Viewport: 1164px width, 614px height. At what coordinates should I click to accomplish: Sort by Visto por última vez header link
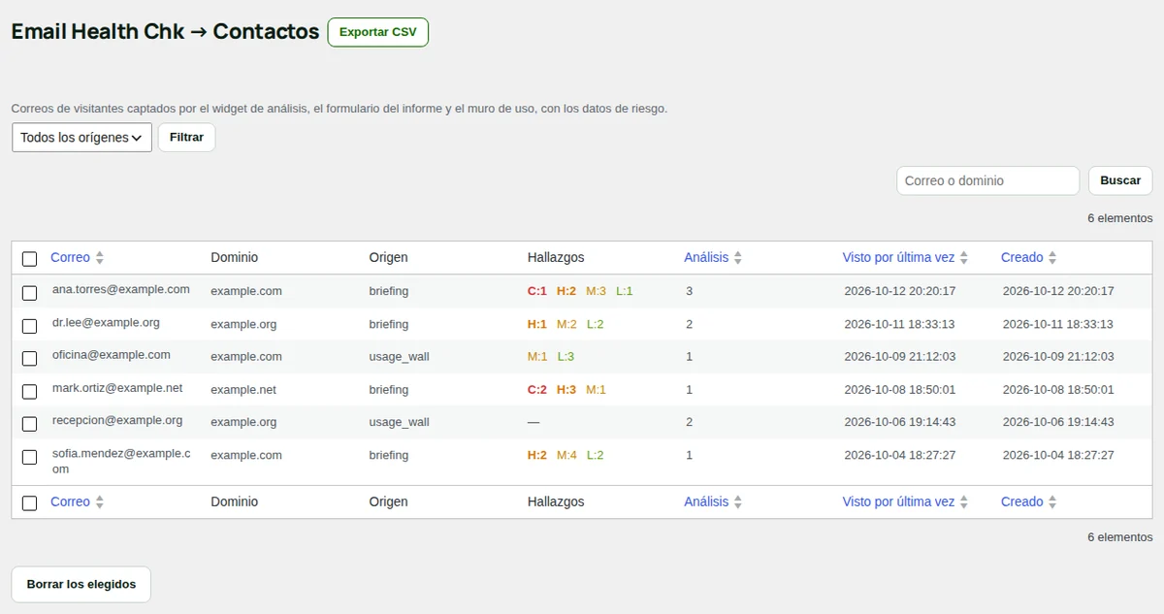[898, 257]
